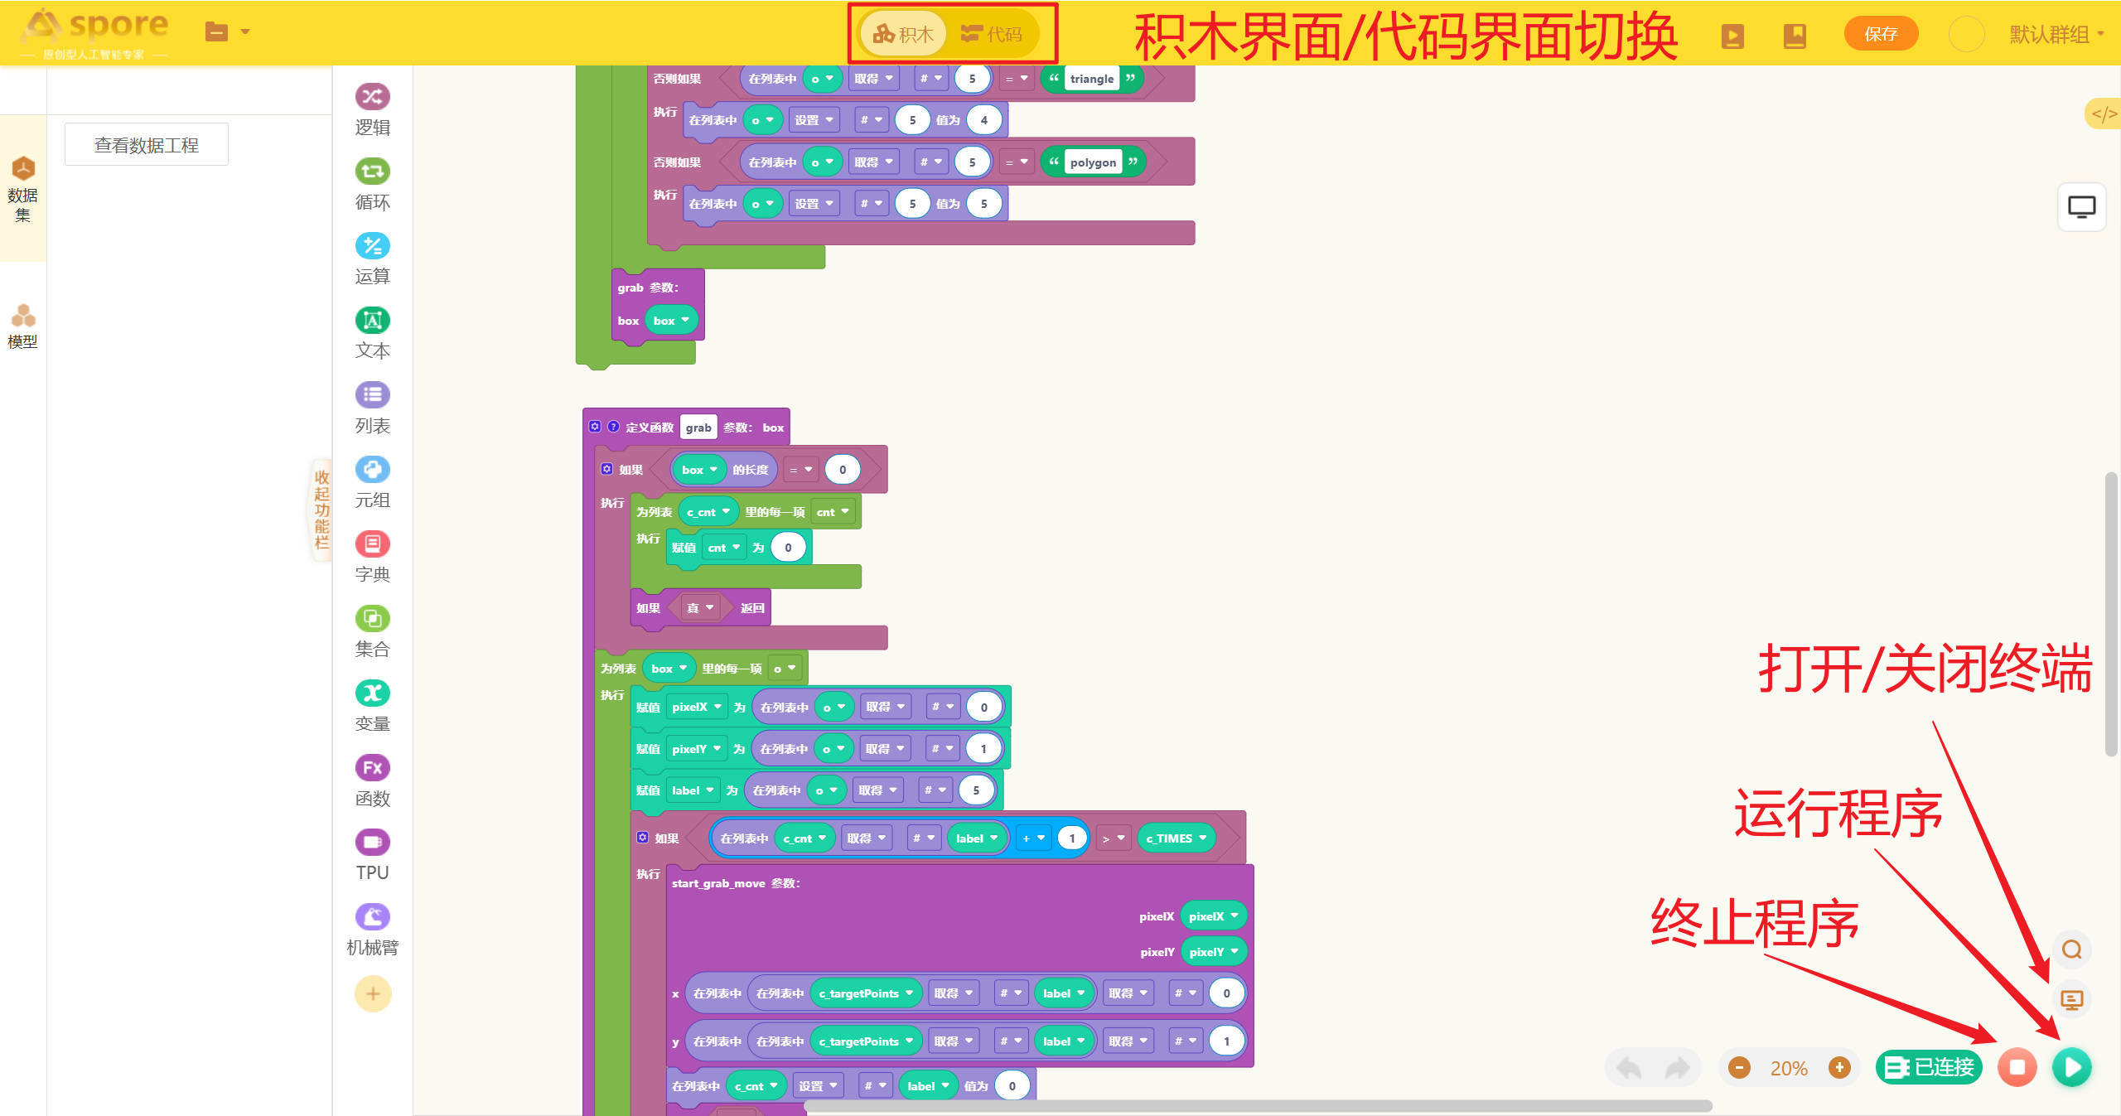Click the zoom-in plus icon
The width and height of the screenshot is (2121, 1116).
tap(1839, 1067)
